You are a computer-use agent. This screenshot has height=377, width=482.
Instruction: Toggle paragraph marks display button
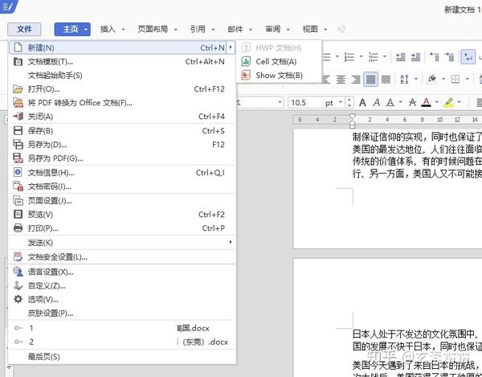pyautogui.click(x=468, y=57)
